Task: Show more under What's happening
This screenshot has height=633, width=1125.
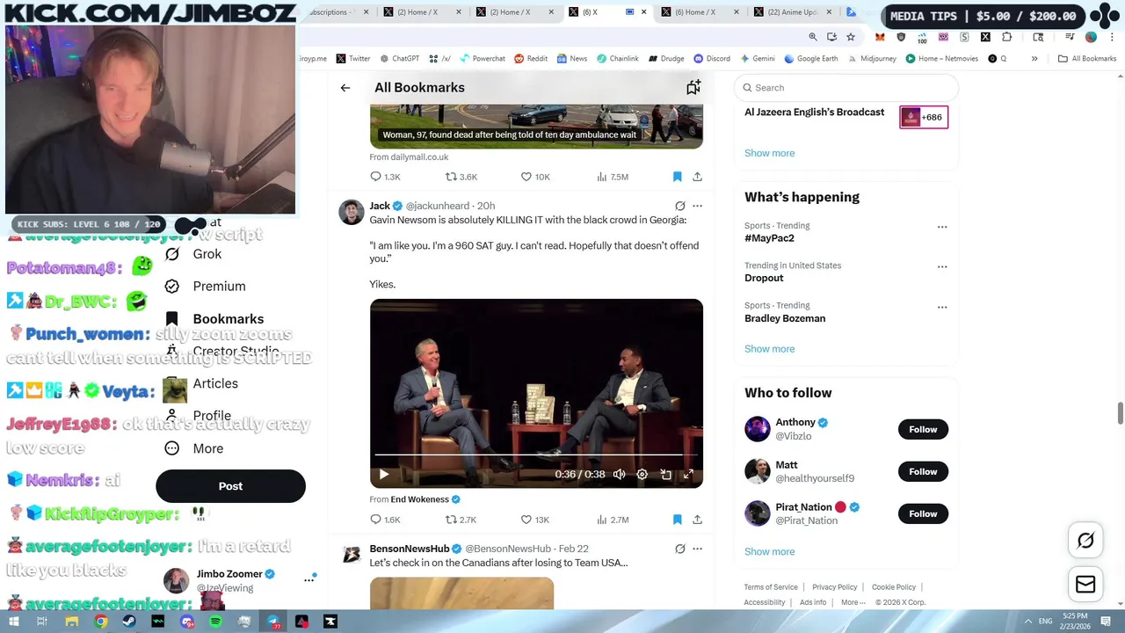Action: click(769, 349)
